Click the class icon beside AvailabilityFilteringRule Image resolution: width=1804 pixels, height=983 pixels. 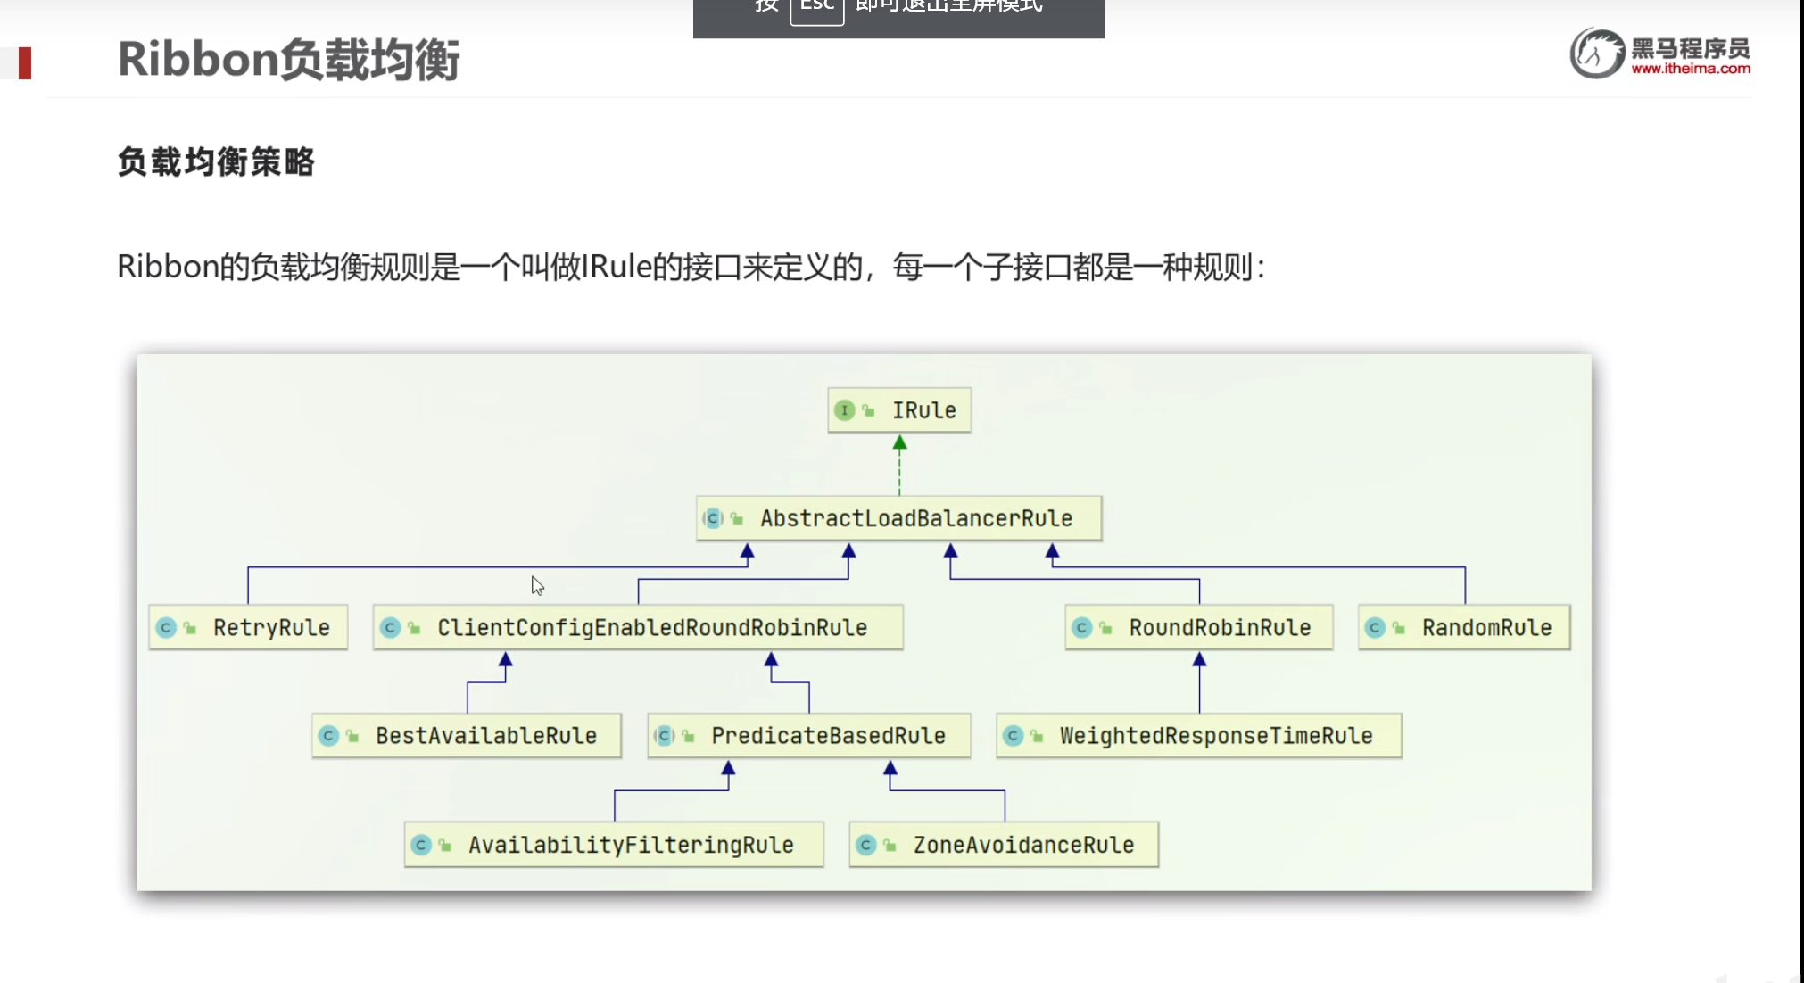click(421, 845)
